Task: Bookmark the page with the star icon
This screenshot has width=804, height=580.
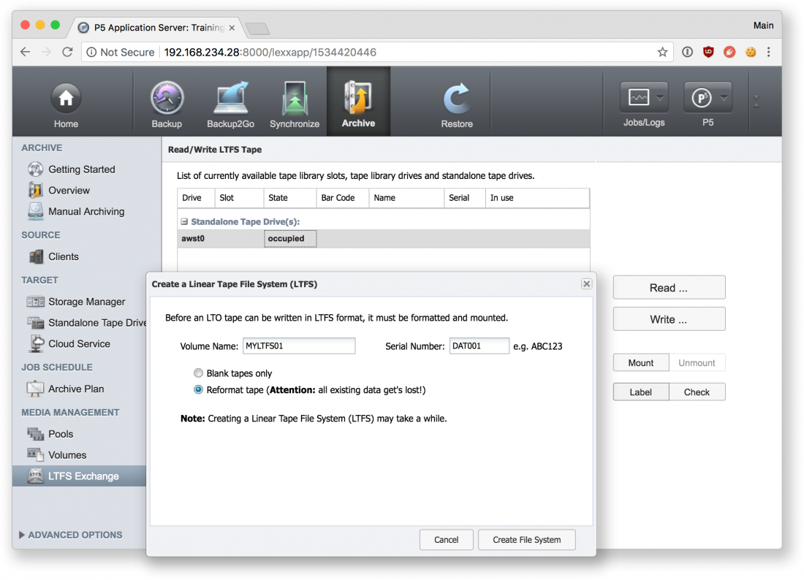Action: click(x=662, y=52)
